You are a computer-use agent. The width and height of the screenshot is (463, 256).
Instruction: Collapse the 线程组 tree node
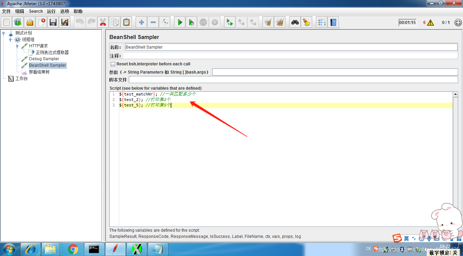click(10, 40)
